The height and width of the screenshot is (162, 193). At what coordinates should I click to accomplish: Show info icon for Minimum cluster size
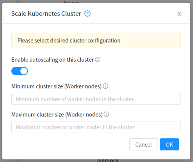pyautogui.click(x=106, y=86)
